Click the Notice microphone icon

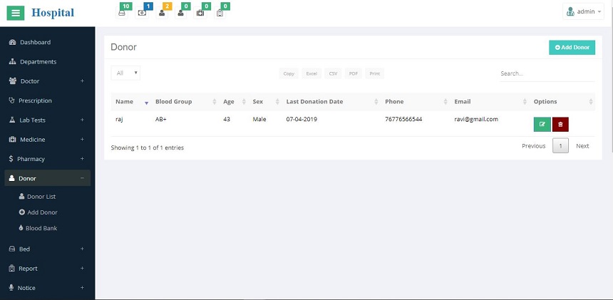click(11, 287)
